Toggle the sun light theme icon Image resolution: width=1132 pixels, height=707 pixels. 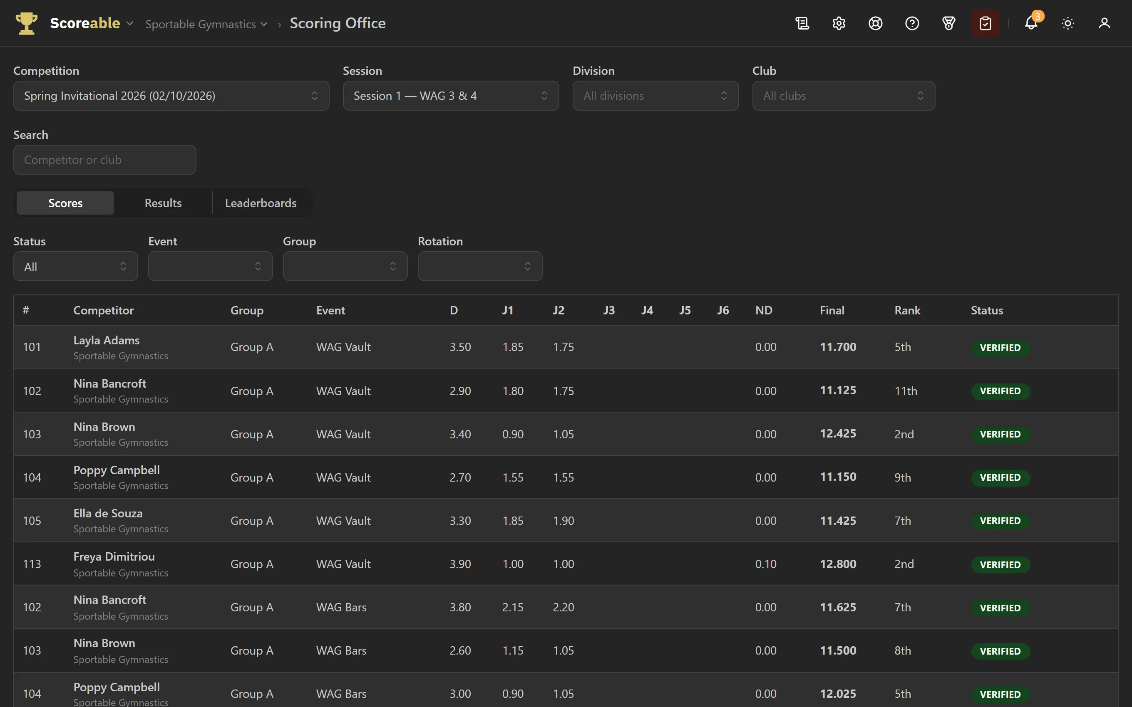(1067, 23)
